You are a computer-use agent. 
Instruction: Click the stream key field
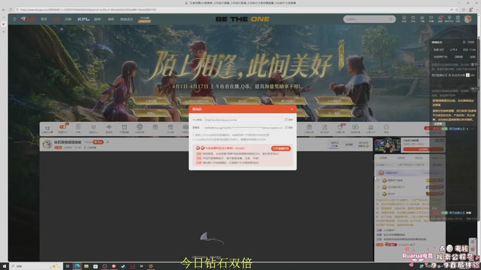tap(243, 128)
